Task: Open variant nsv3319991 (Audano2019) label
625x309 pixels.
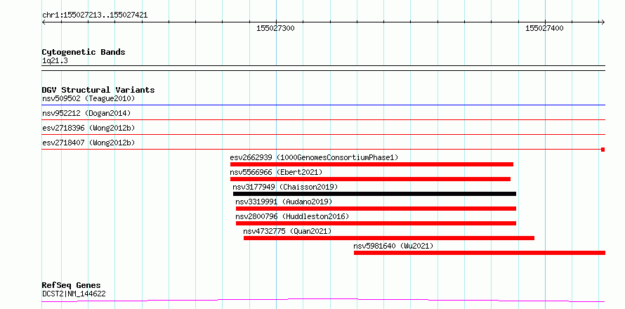Action: (284, 202)
